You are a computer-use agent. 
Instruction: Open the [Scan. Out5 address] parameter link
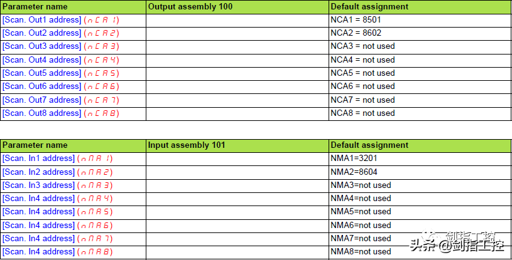(41, 73)
